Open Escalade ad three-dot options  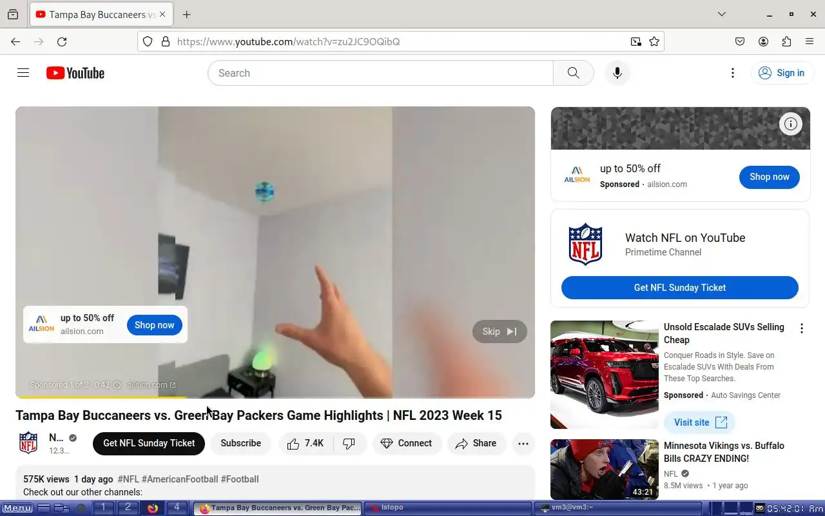coord(802,328)
